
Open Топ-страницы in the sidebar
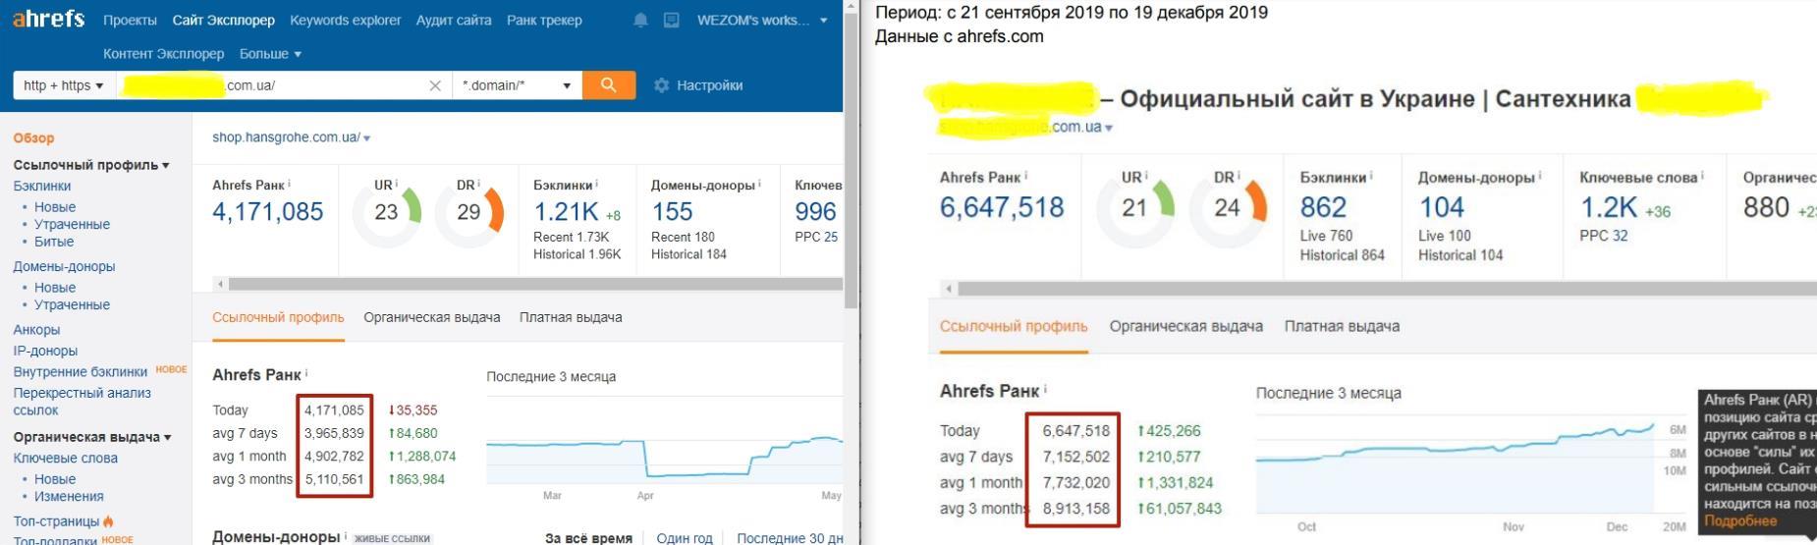coord(56,521)
